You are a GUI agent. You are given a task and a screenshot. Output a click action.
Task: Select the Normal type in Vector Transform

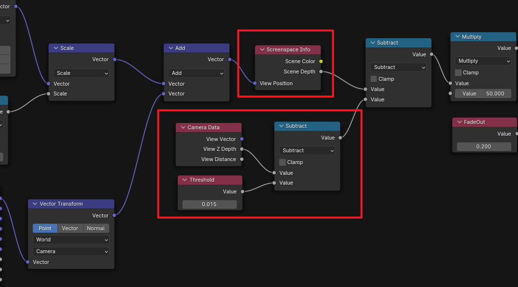tap(96, 228)
